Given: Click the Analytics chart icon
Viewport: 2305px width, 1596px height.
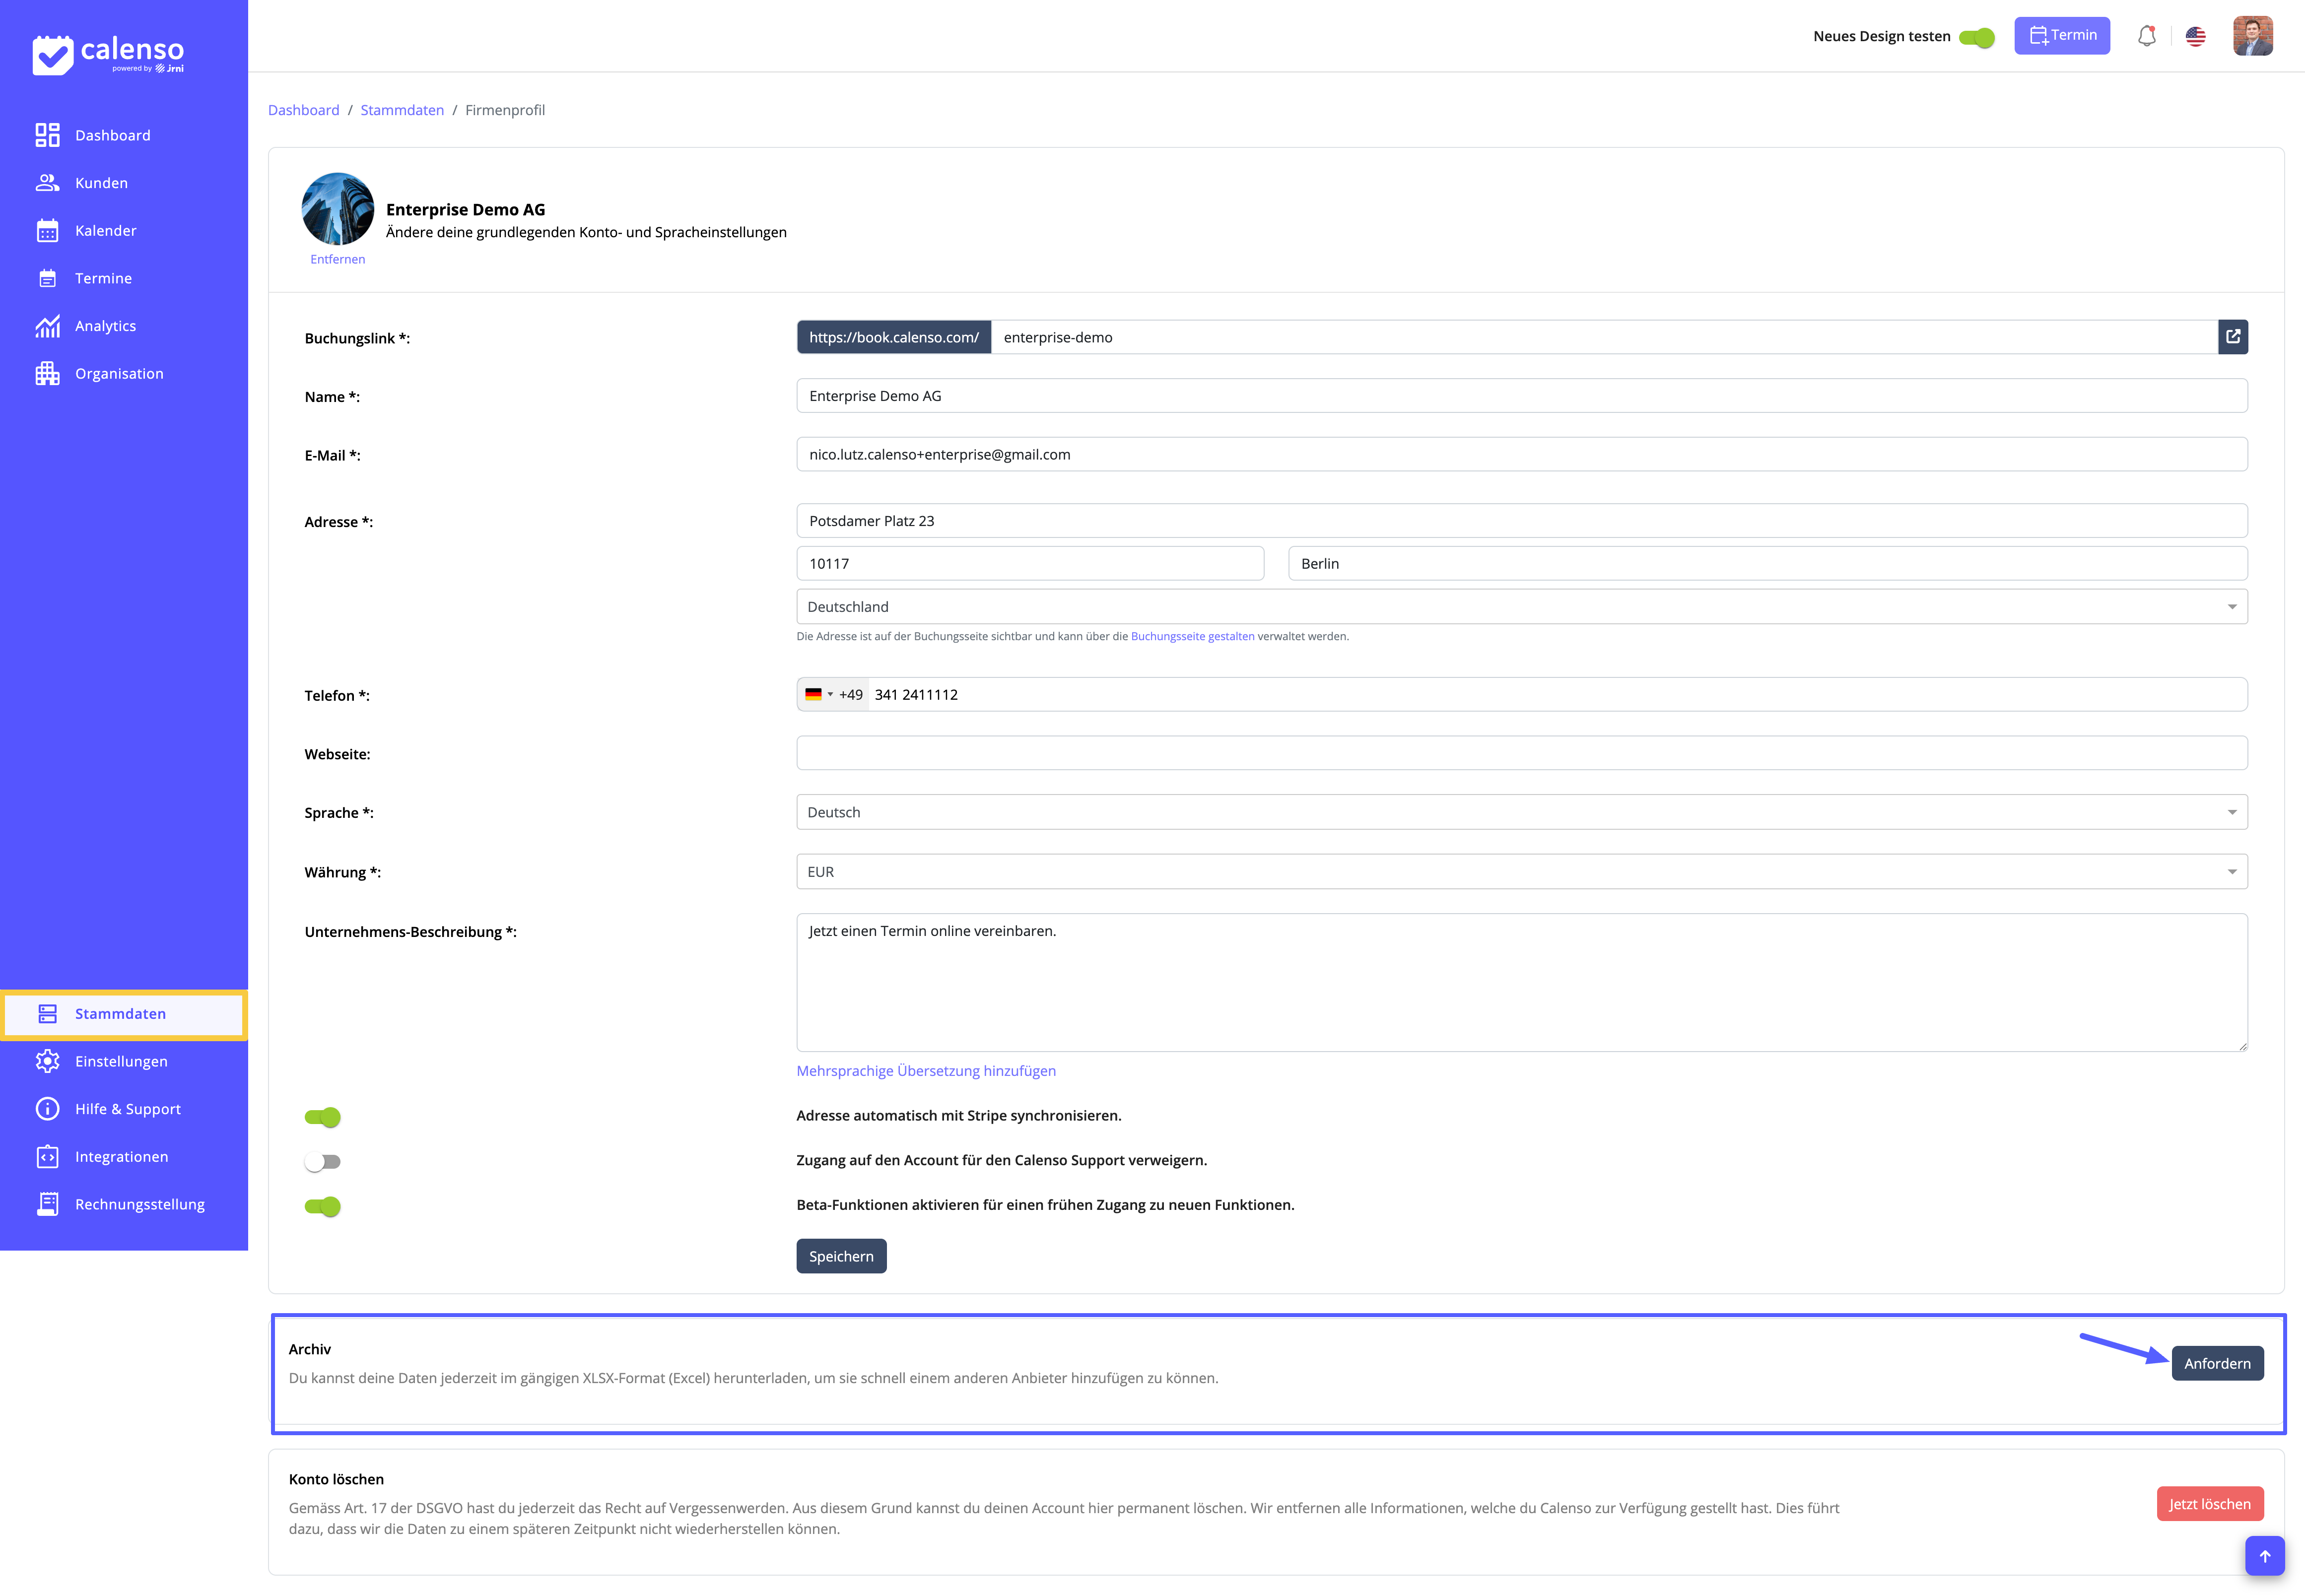Looking at the screenshot, I should (47, 326).
